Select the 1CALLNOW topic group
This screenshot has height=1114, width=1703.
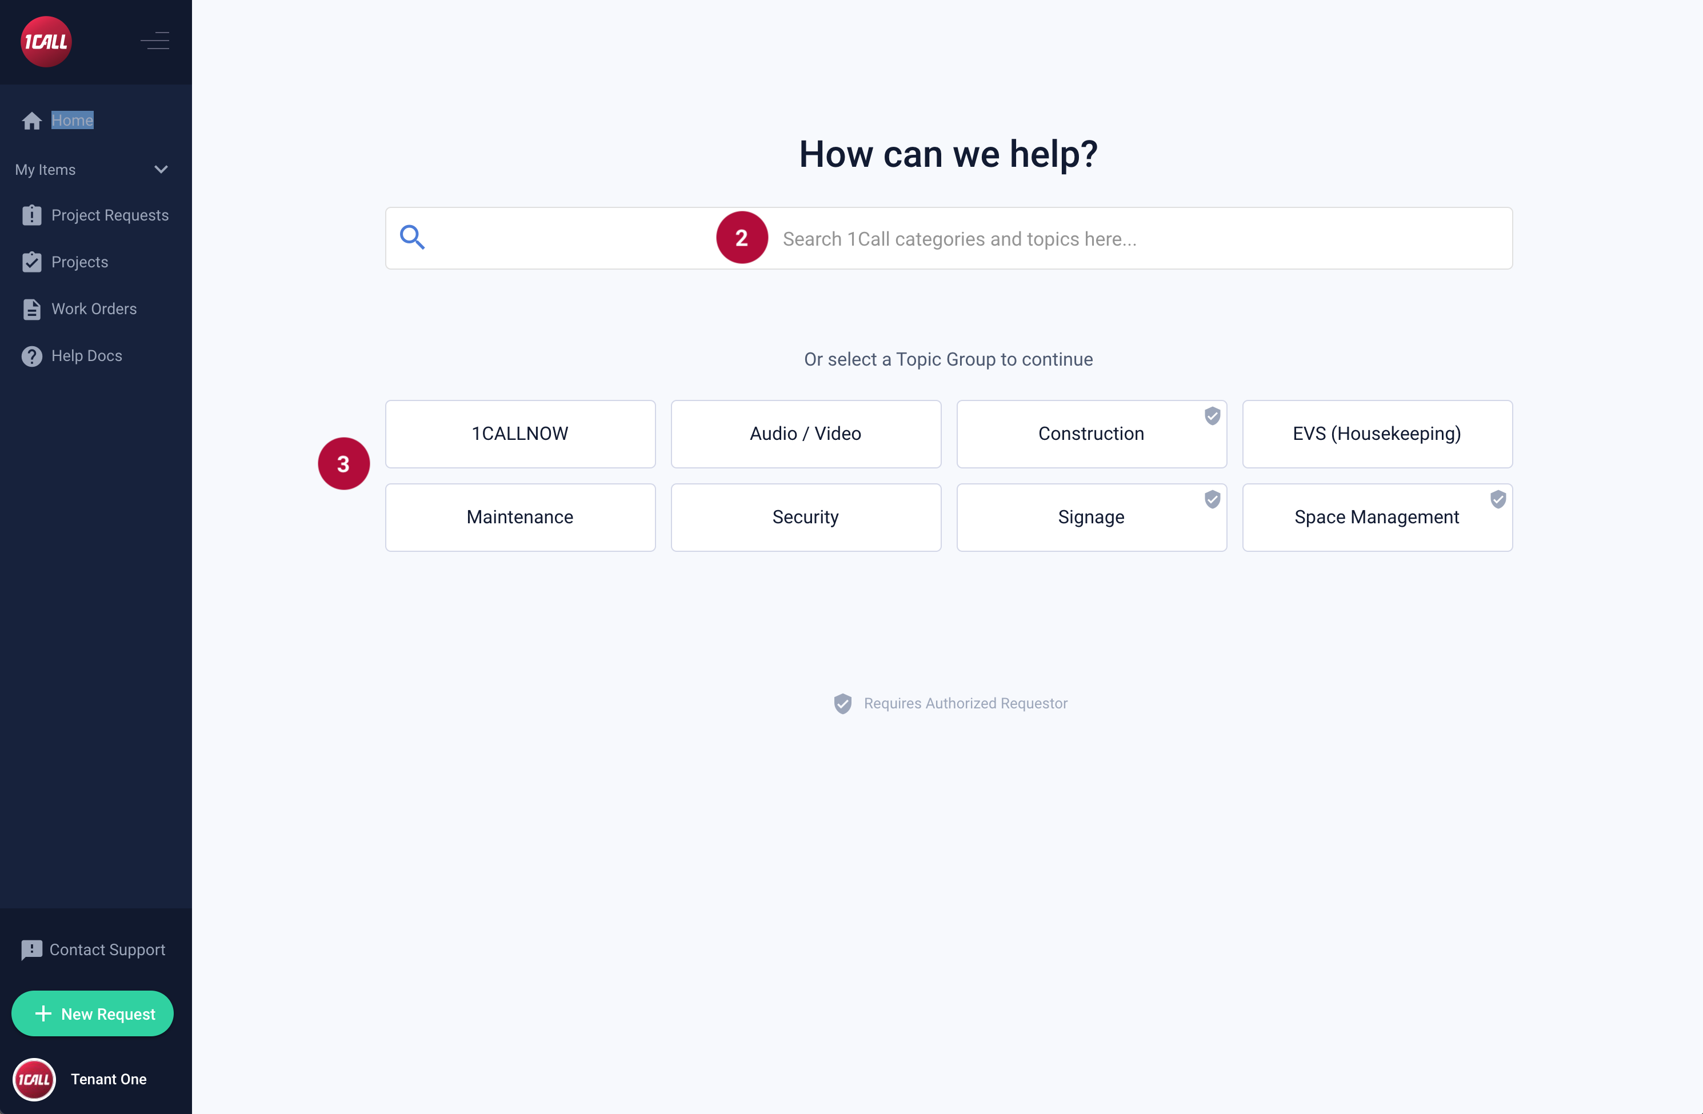[x=519, y=434]
